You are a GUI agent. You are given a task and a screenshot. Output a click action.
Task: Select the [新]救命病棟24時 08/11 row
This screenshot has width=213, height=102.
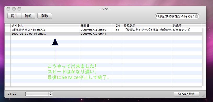[x=103, y=30]
